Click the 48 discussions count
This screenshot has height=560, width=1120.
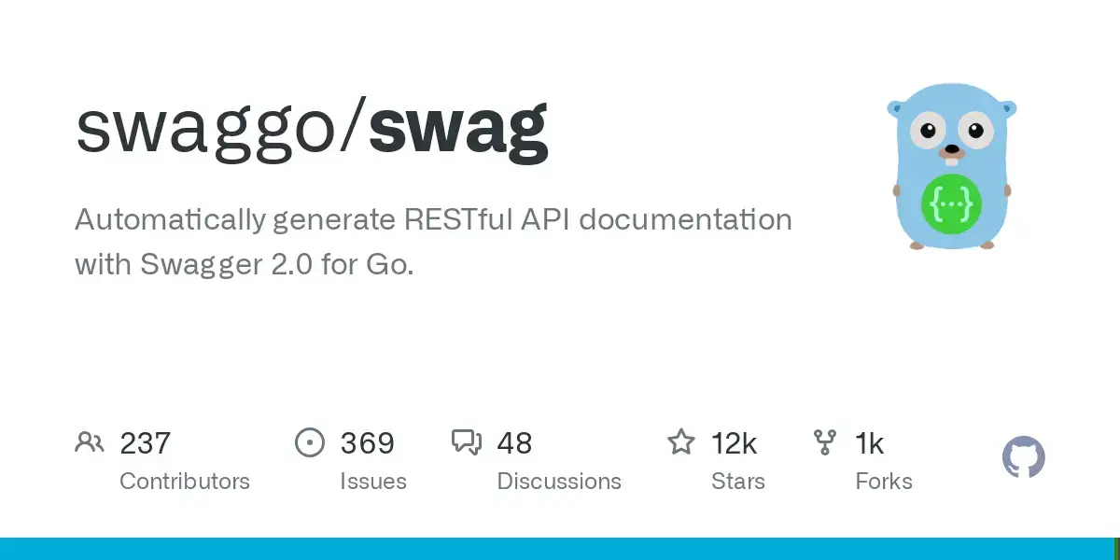[514, 442]
